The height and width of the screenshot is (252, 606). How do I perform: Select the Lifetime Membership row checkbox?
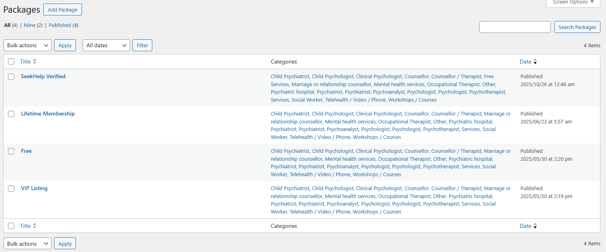pyautogui.click(x=11, y=114)
